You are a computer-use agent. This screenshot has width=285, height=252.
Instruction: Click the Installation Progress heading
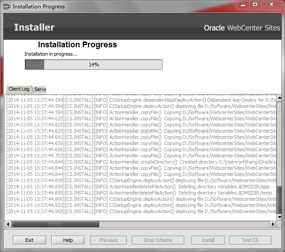77,45
